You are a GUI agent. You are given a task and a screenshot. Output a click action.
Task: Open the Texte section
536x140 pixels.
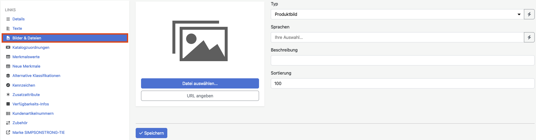pyautogui.click(x=17, y=28)
